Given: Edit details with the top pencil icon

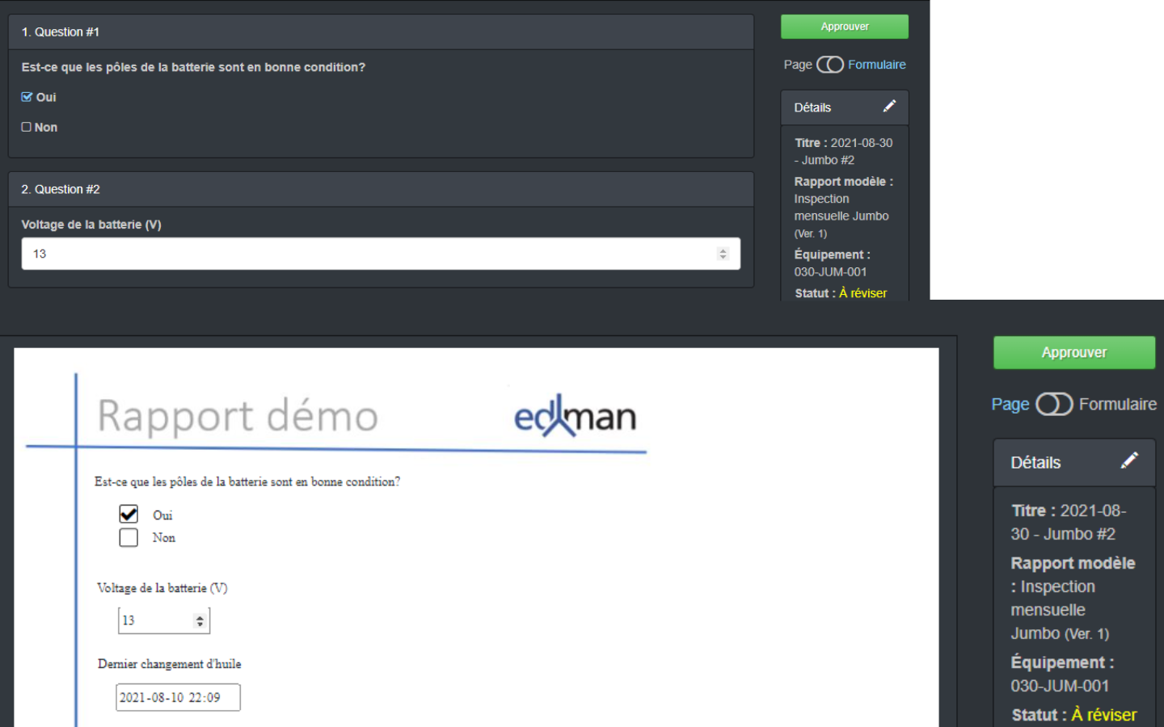Looking at the screenshot, I should coord(889,106).
